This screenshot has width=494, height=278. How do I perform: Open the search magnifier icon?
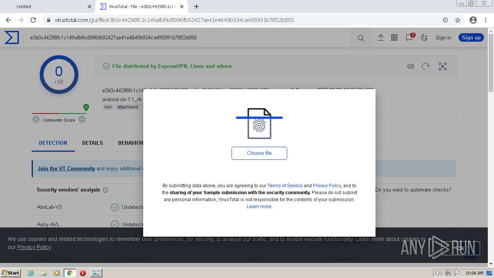pyautogui.click(x=361, y=38)
